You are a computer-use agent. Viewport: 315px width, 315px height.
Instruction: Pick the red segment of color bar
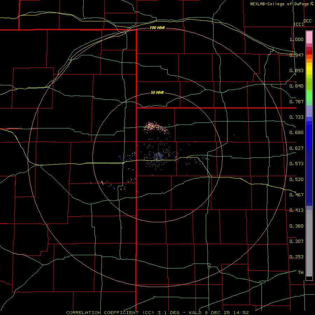pyautogui.click(x=309, y=52)
